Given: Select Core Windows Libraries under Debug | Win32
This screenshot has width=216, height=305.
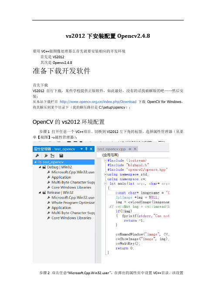Looking at the screenshot, I should 71,187.
